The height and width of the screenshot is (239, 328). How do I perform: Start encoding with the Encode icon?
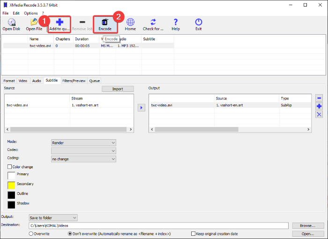(105, 22)
